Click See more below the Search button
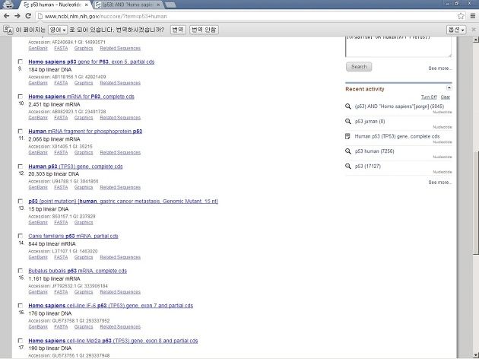The width and height of the screenshot is (479, 359). (x=440, y=68)
